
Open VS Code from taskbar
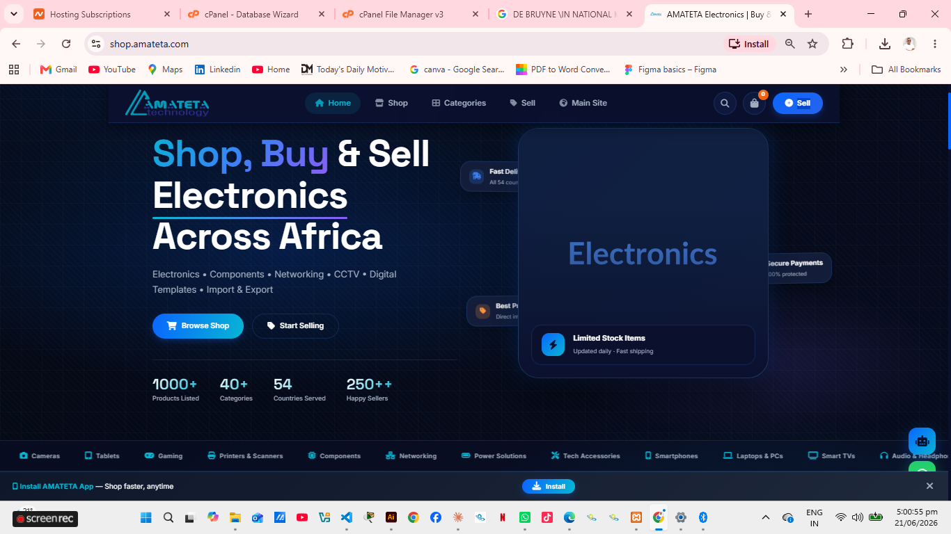pyautogui.click(x=347, y=517)
